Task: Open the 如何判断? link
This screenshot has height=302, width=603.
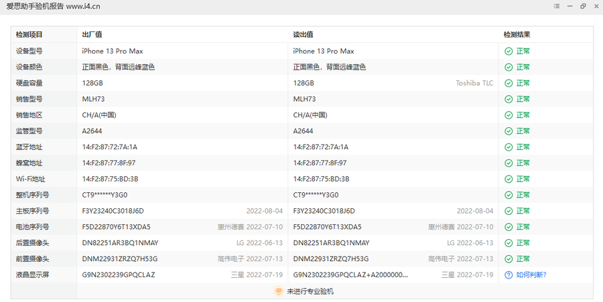Action: pyautogui.click(x=531, y=275)
